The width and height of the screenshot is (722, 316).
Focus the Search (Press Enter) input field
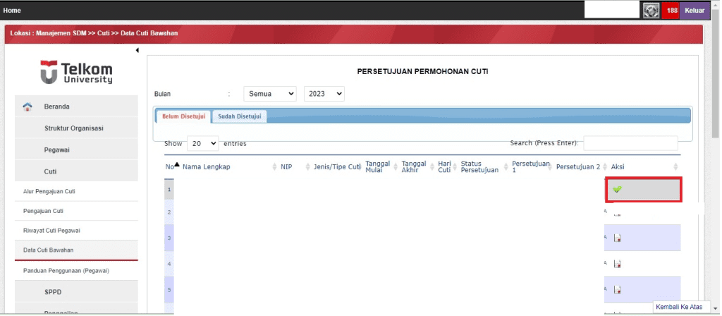coord(630,143)
